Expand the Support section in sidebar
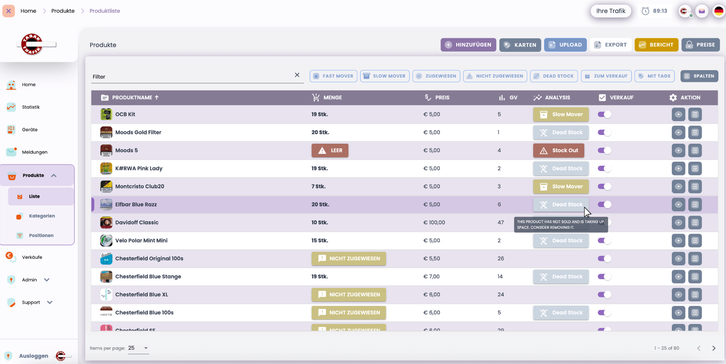This screenshot has width=726, height=364. pyautogui.click(x=50, y=302)
